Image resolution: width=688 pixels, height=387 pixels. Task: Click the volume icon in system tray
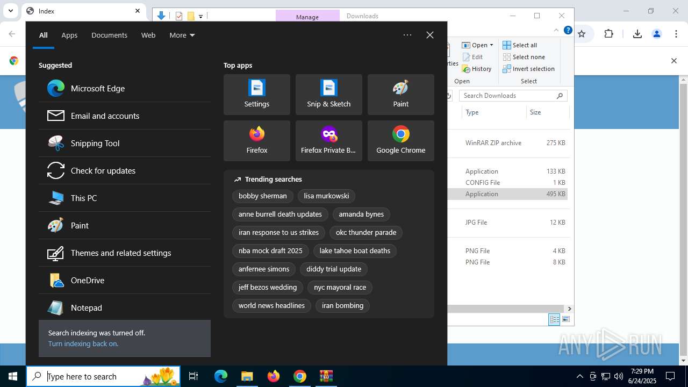tap(619, 376)
